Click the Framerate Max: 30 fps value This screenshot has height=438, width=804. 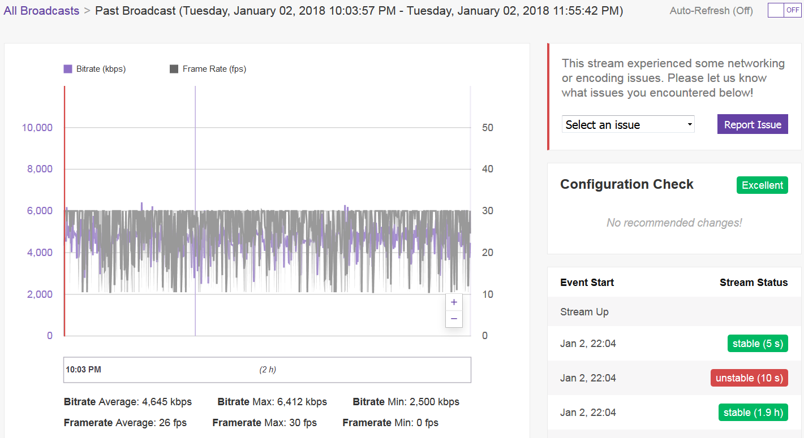tap(264, 423)
